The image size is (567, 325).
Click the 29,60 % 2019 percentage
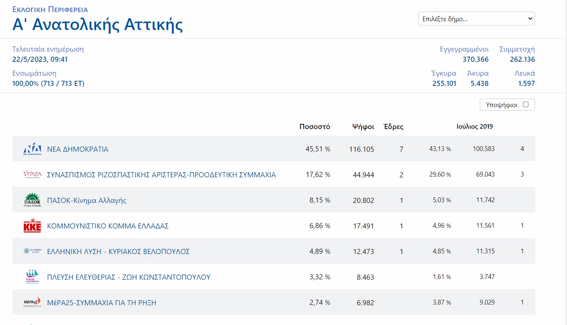tap(440, 174)
